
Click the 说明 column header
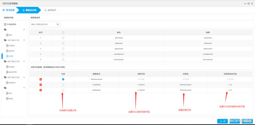pos(208,32)
